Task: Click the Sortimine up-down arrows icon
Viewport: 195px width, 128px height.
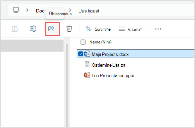Action: pos(88,29)
